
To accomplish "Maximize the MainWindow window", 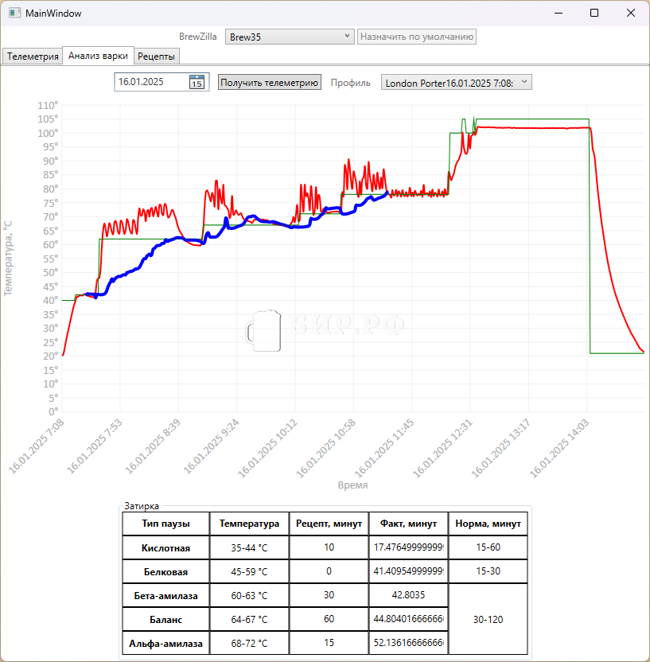I will point(594,14).
